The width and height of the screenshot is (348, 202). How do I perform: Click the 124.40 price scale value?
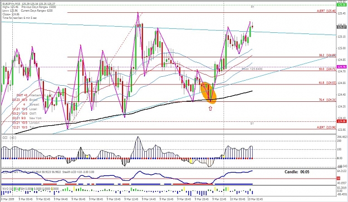341,95
